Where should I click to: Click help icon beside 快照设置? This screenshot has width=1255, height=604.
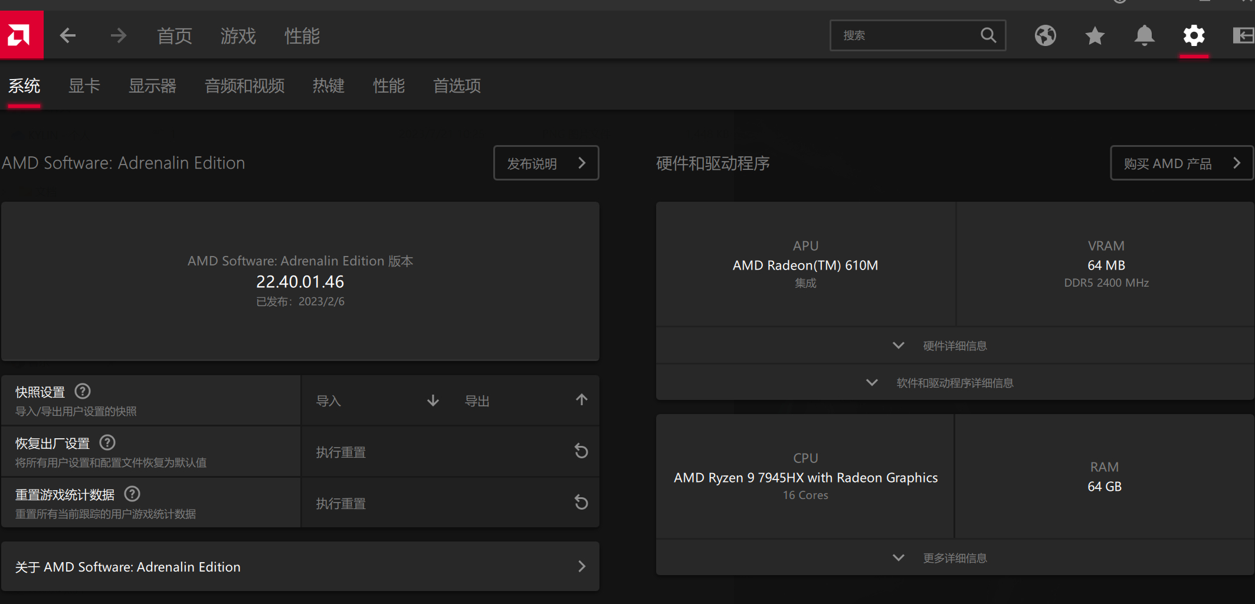[83, 391]
